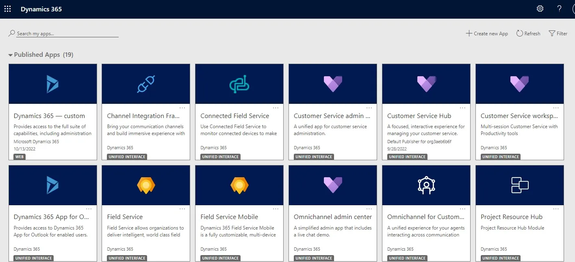Open the Field Service app title

point(125,217)
